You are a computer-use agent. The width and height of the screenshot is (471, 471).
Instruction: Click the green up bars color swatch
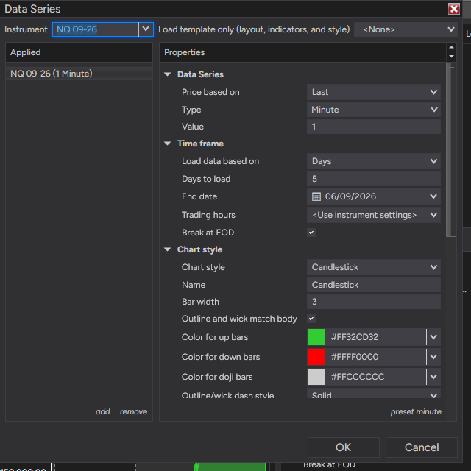(316, 337)
